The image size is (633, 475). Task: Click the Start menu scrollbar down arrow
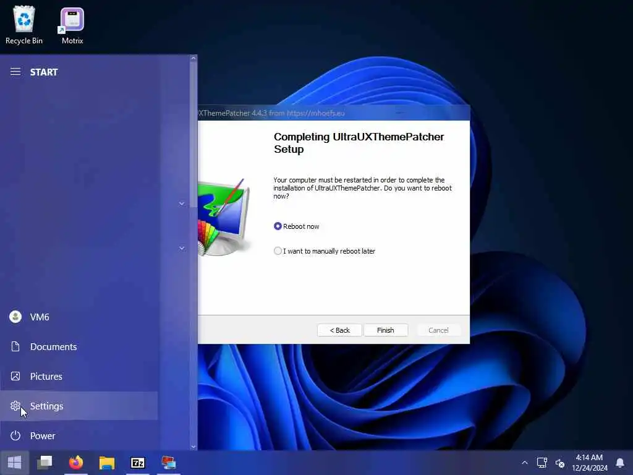tap(193, 447)
